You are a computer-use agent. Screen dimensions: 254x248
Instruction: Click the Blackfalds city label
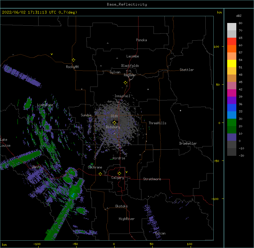pos(130,66)
